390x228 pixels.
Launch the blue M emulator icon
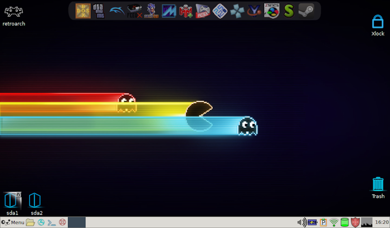[x=169, y=11]
